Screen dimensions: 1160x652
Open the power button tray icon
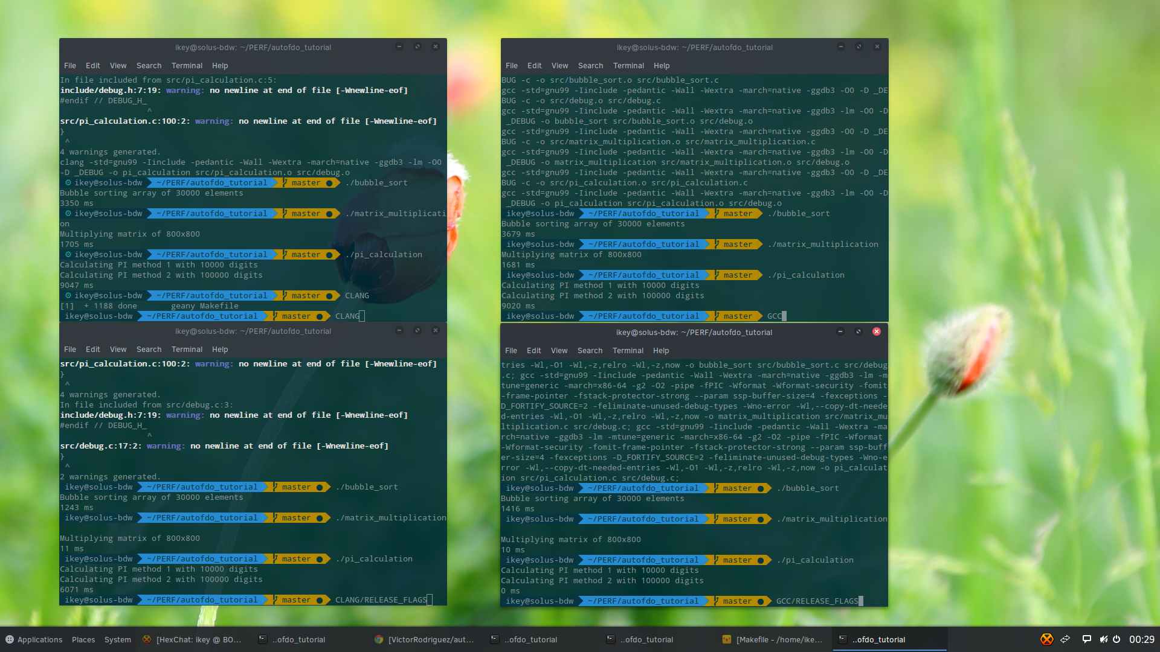pyautogui.click(x=1116, y=639)
